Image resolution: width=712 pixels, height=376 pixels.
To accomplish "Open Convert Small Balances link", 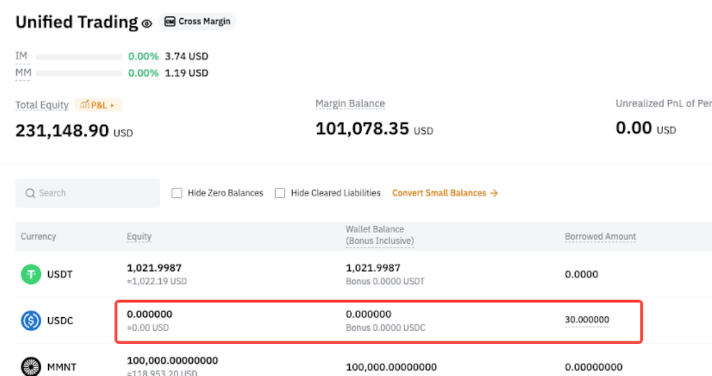I will click(439, 193).
